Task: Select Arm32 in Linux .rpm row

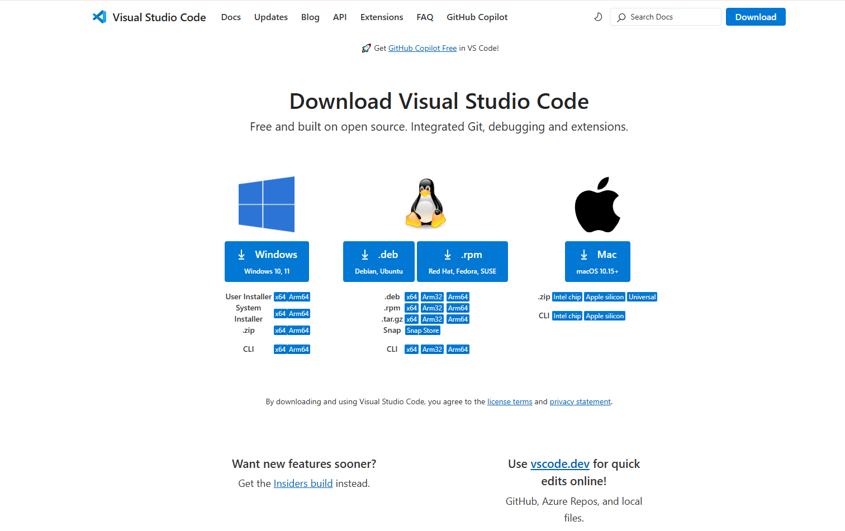Action: tap(432, 308)
